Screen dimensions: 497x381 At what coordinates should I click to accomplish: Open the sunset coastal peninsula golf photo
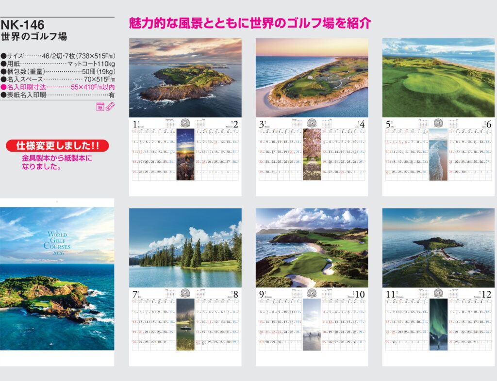(312, 78)
